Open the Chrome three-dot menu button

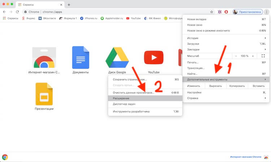tap(267, 12)
